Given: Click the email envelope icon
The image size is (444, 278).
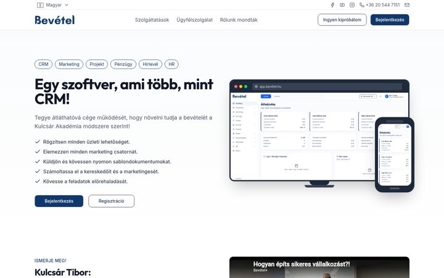Looking at the screenshot, I should coord(407,5).
